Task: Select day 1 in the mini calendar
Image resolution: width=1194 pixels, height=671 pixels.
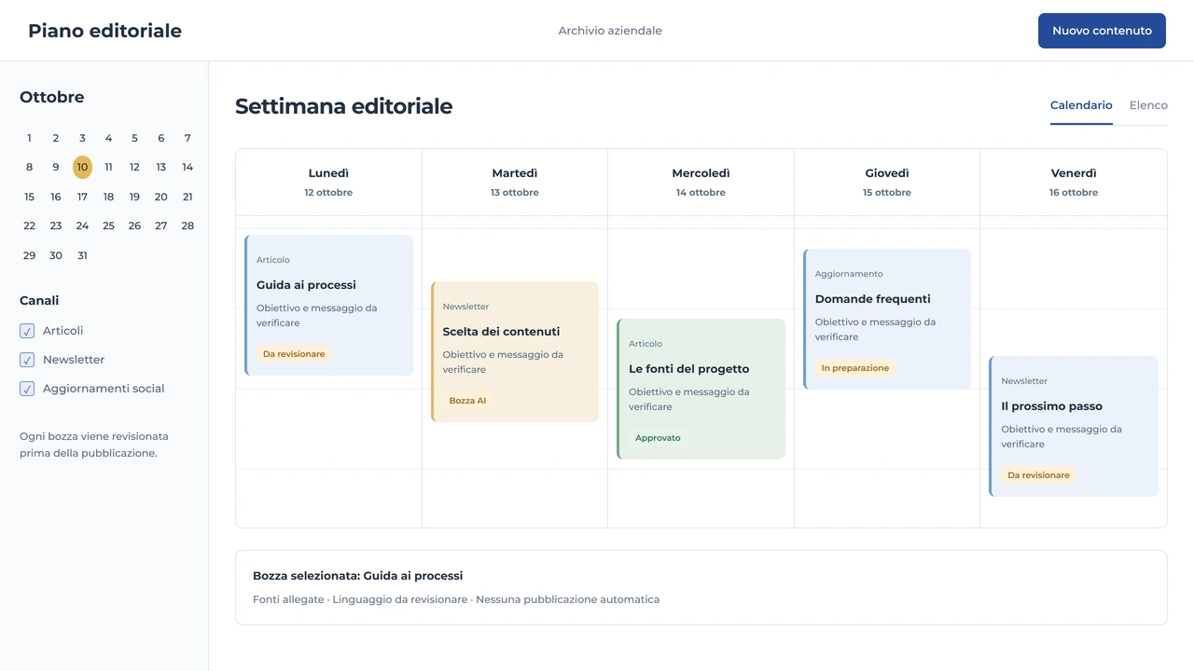Action: (x=29, y=138)
